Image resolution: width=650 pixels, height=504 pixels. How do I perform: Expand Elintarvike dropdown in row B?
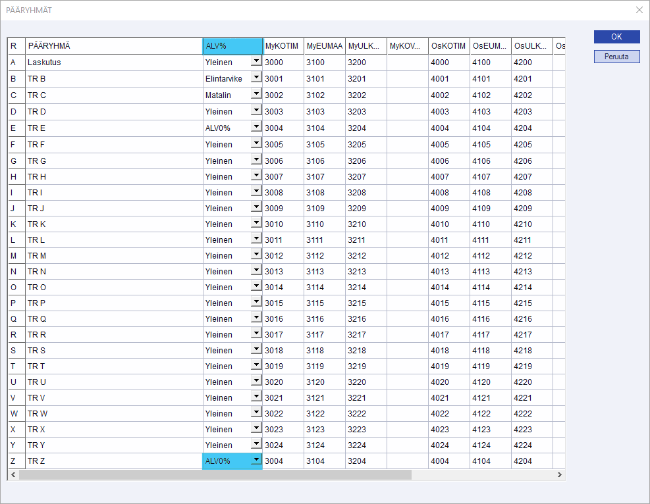click(256, 78)
